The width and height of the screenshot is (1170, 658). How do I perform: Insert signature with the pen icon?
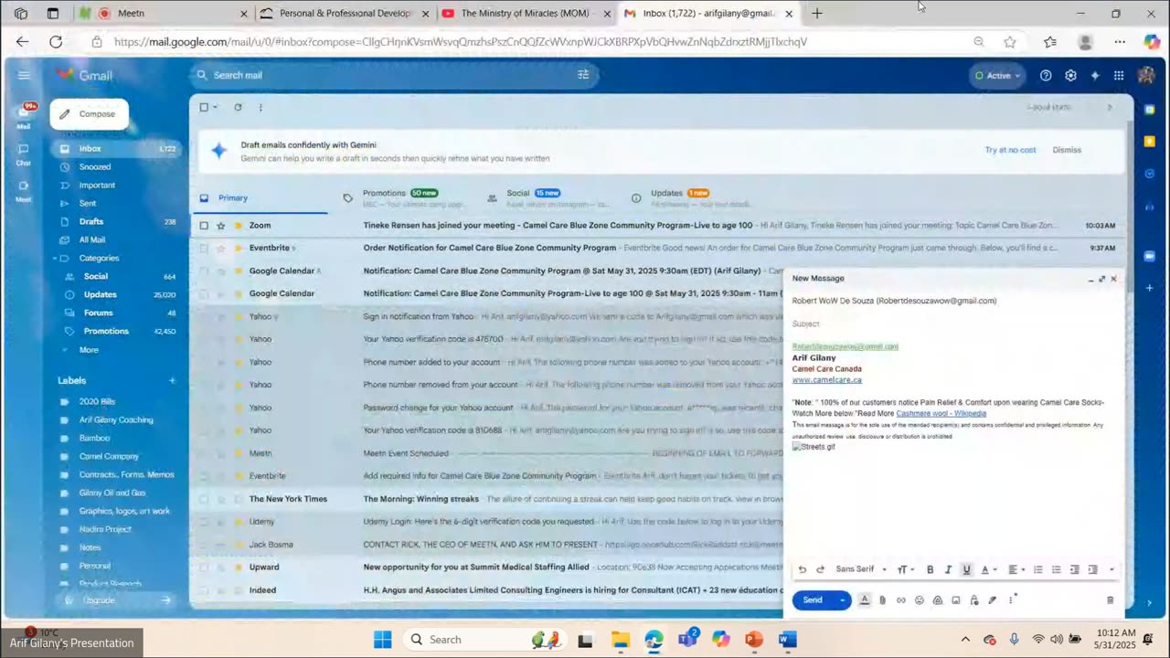[993, 600]
